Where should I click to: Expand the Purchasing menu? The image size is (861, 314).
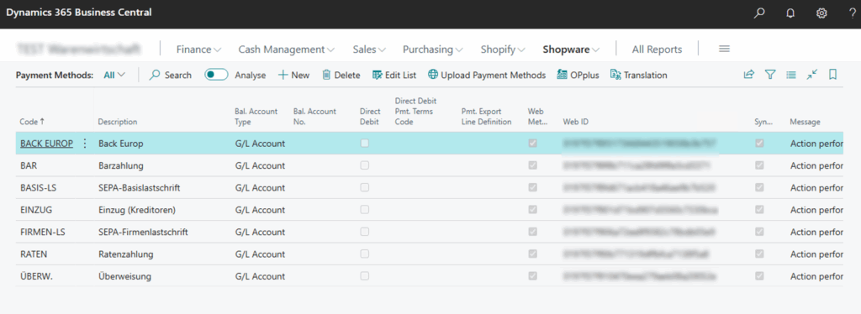(433, 50)
